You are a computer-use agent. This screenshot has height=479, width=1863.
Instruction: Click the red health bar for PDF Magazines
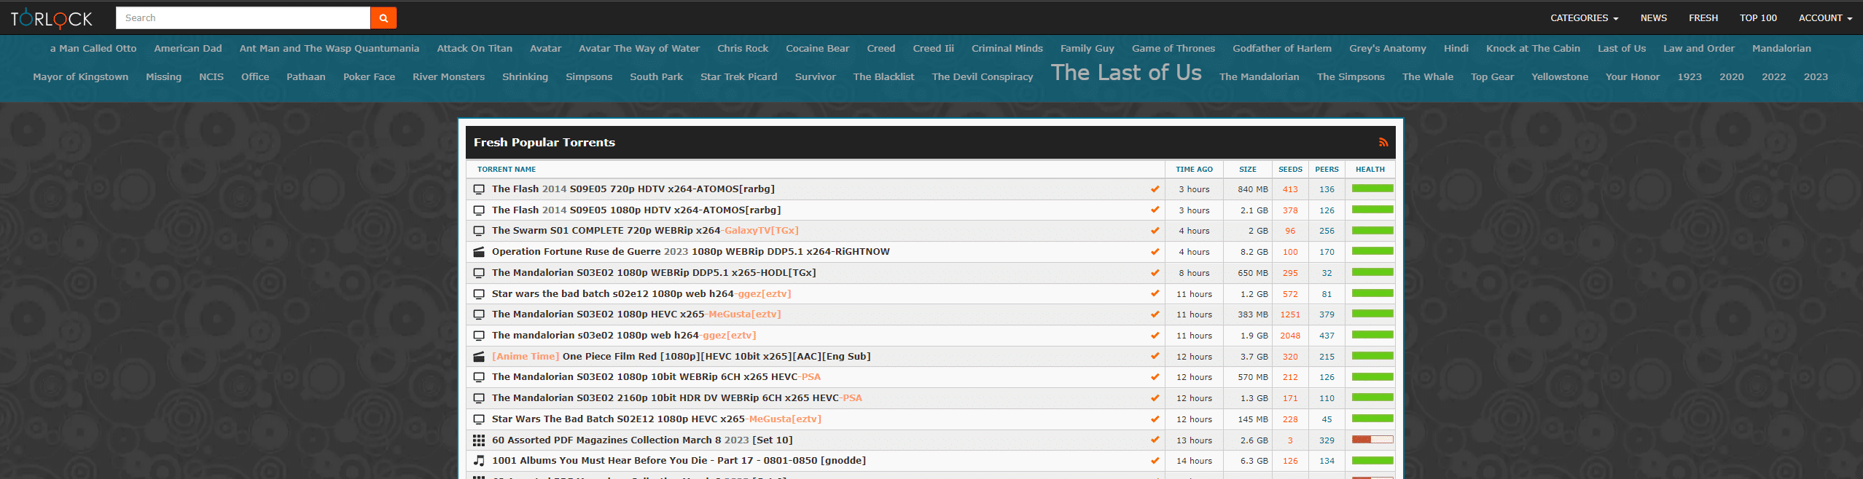pyautogui.click(x=1372, y=440)
